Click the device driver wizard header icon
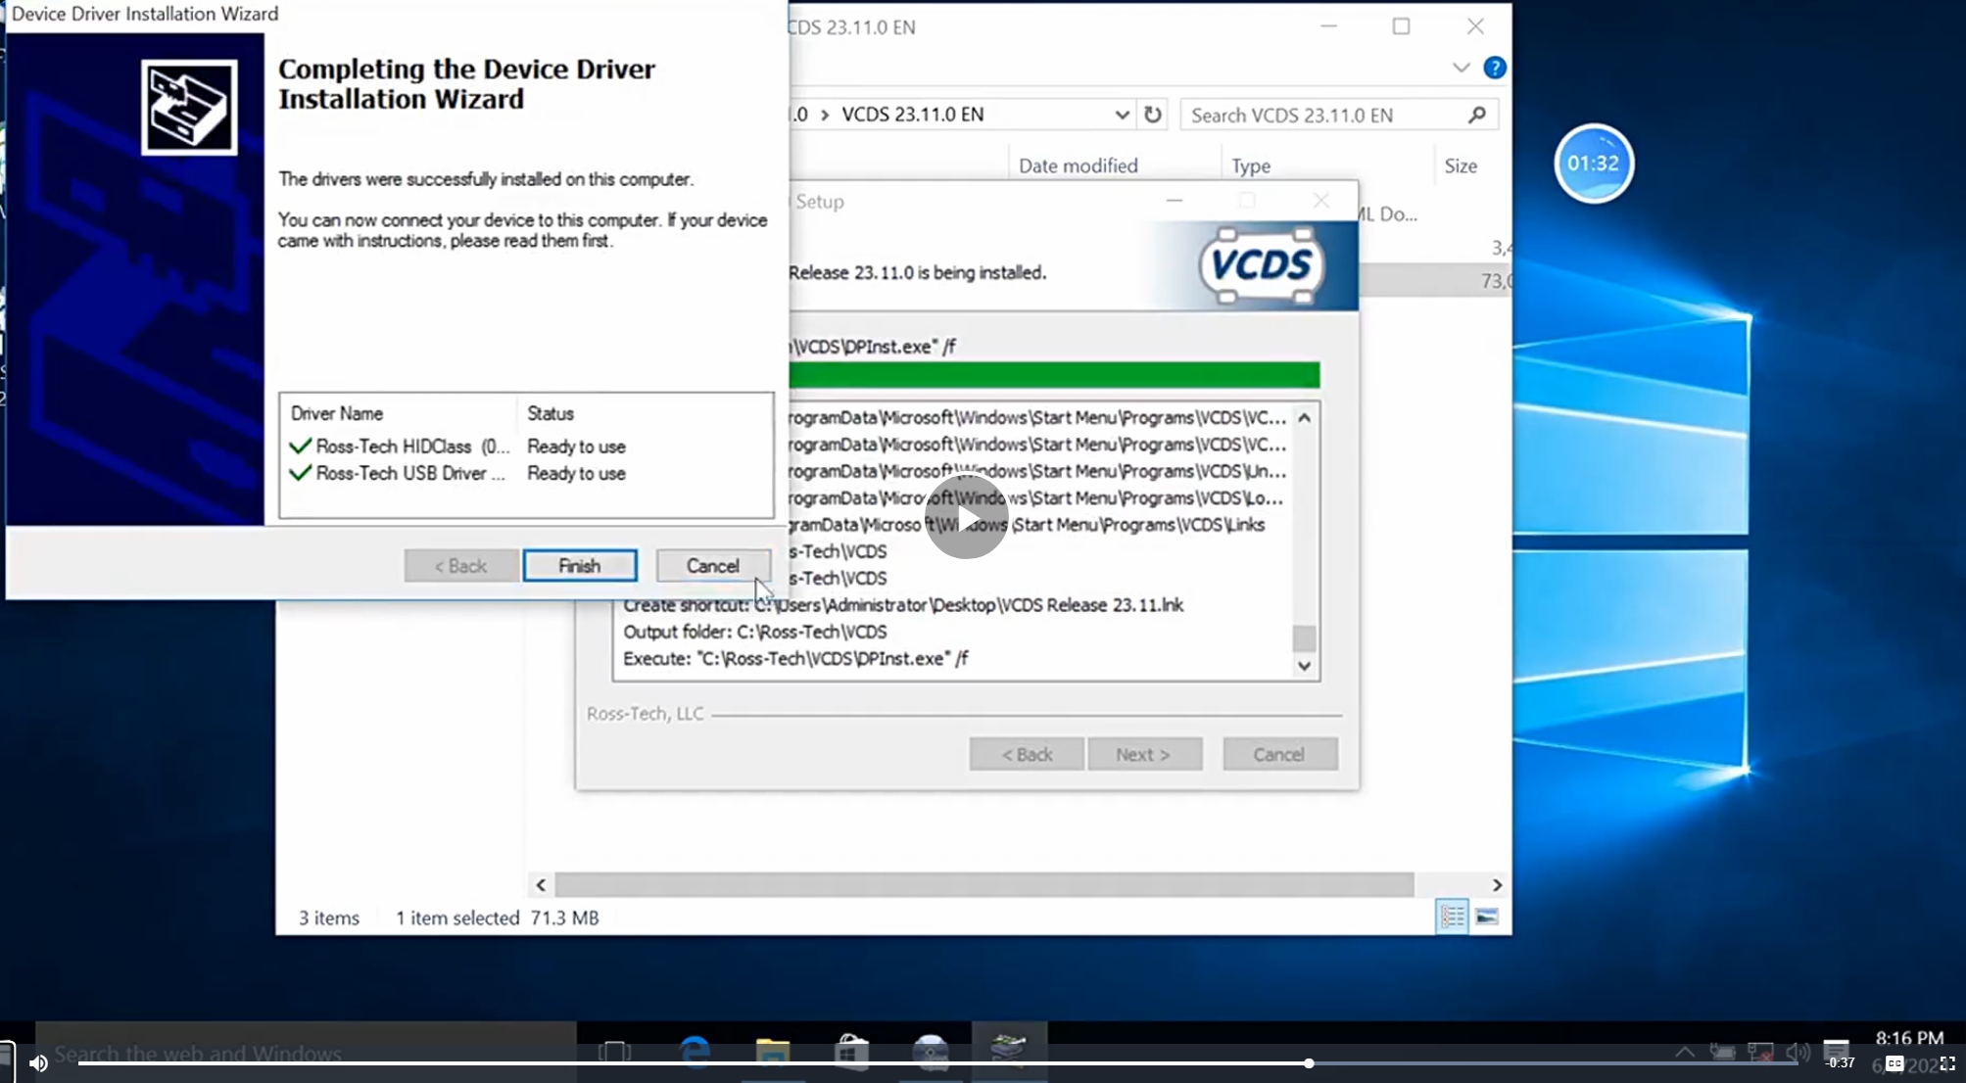This screenshot has height=1083, width=1966. tap(188, 107)
